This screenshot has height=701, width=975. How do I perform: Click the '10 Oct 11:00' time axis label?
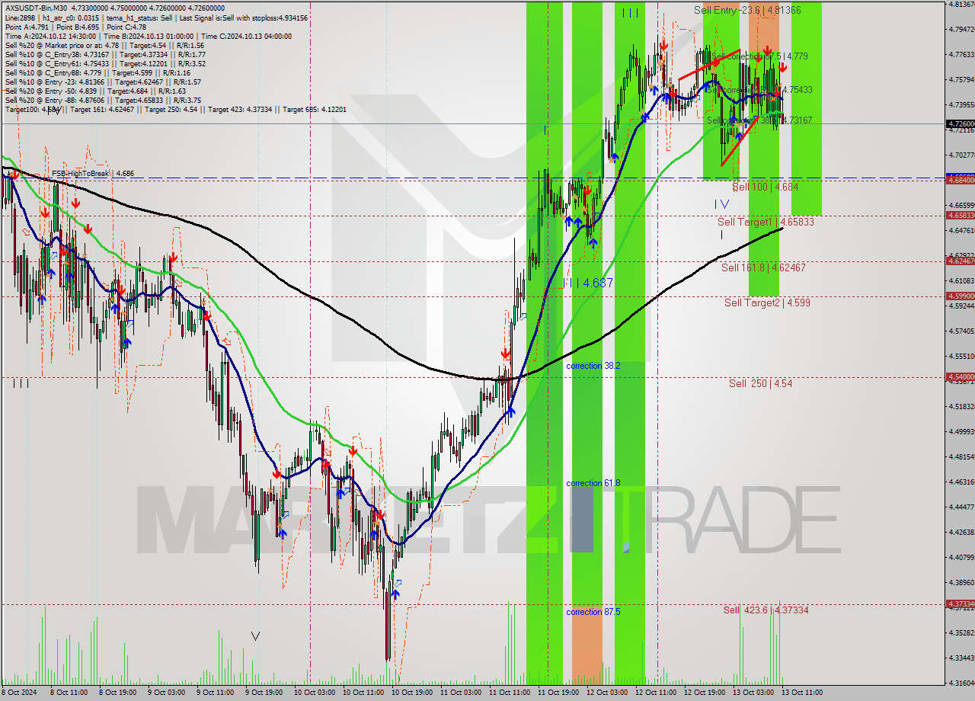(x=362, y=693)
